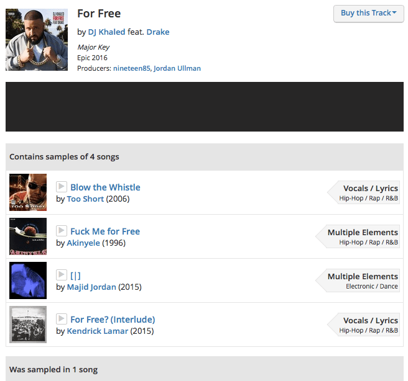This screenshot has height=381, width=408.
Task: Click the dark player banner area
Action: (204, 107)
